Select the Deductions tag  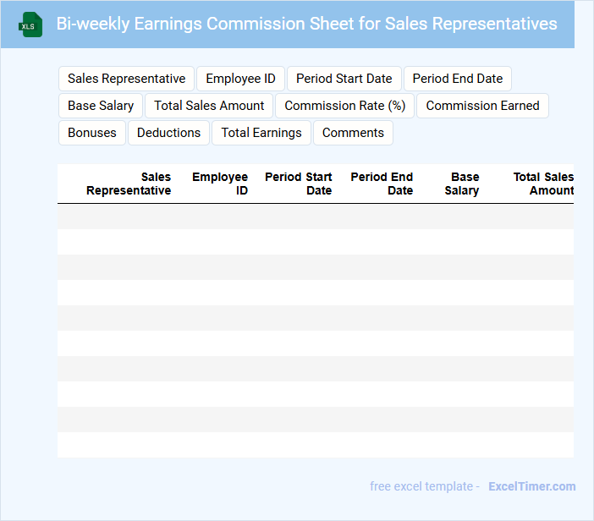click(168, 133)
